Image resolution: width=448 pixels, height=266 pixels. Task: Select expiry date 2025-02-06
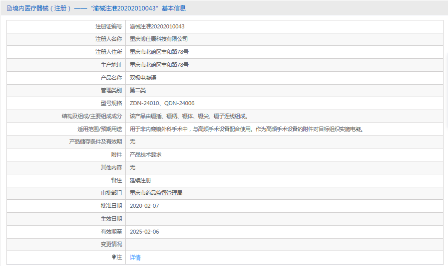144,232
